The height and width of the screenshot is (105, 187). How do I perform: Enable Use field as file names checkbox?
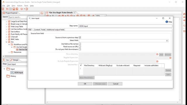point(80,44)
